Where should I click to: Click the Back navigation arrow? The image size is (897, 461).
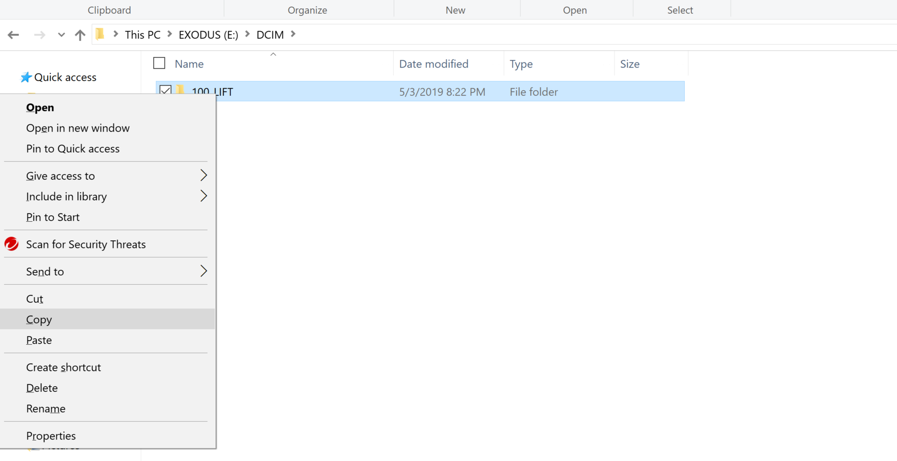[x=13, y=35]
